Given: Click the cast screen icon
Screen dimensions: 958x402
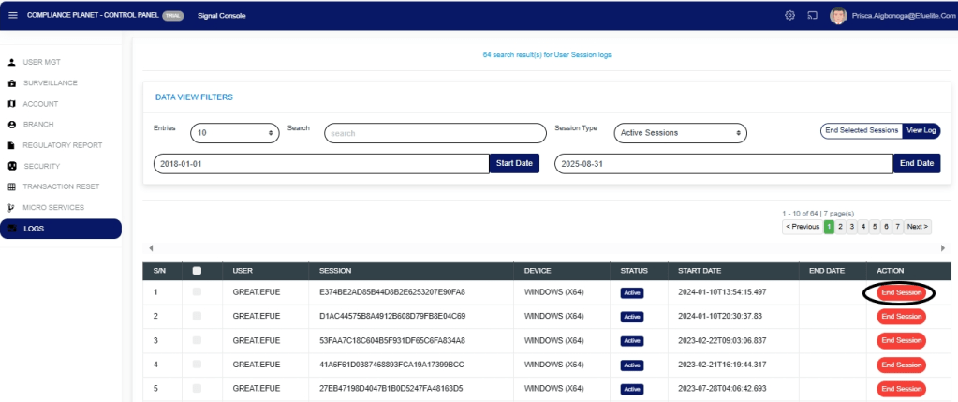Looking at the screenshot, I should point(812,15).
